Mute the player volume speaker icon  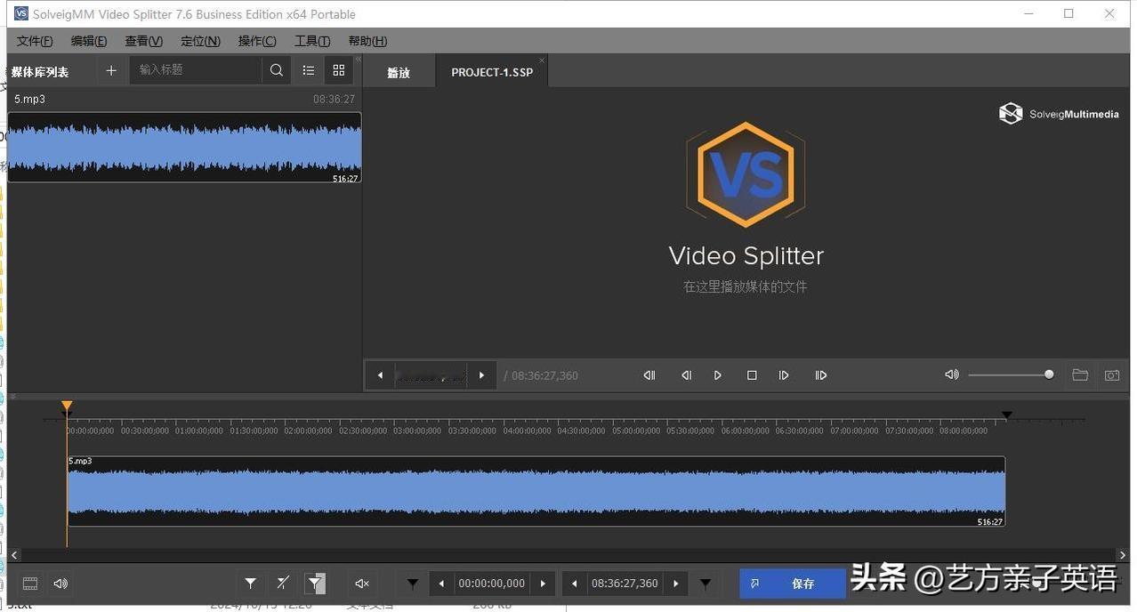tap(951, 374)
